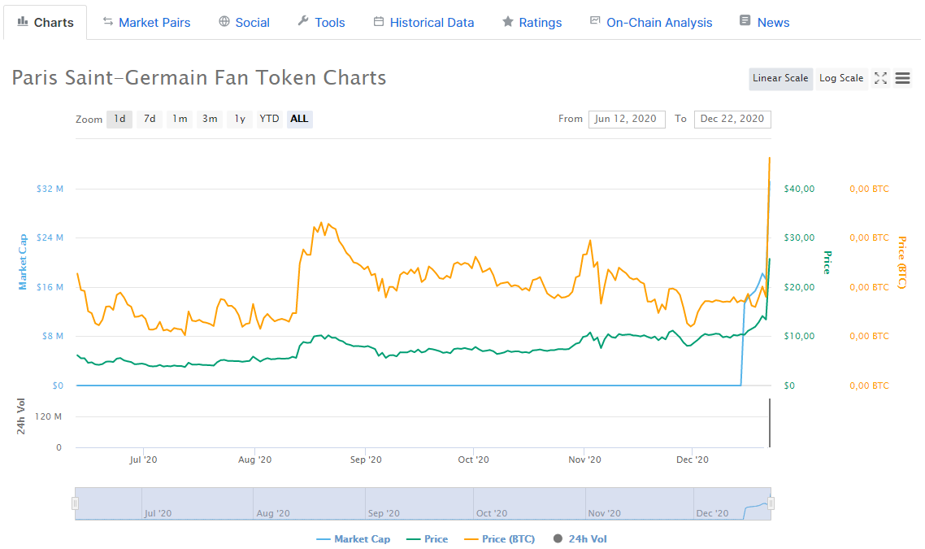Set chart zoom to YTD
The height and width of the screenshot is (549, 925).
click(270, 119)
